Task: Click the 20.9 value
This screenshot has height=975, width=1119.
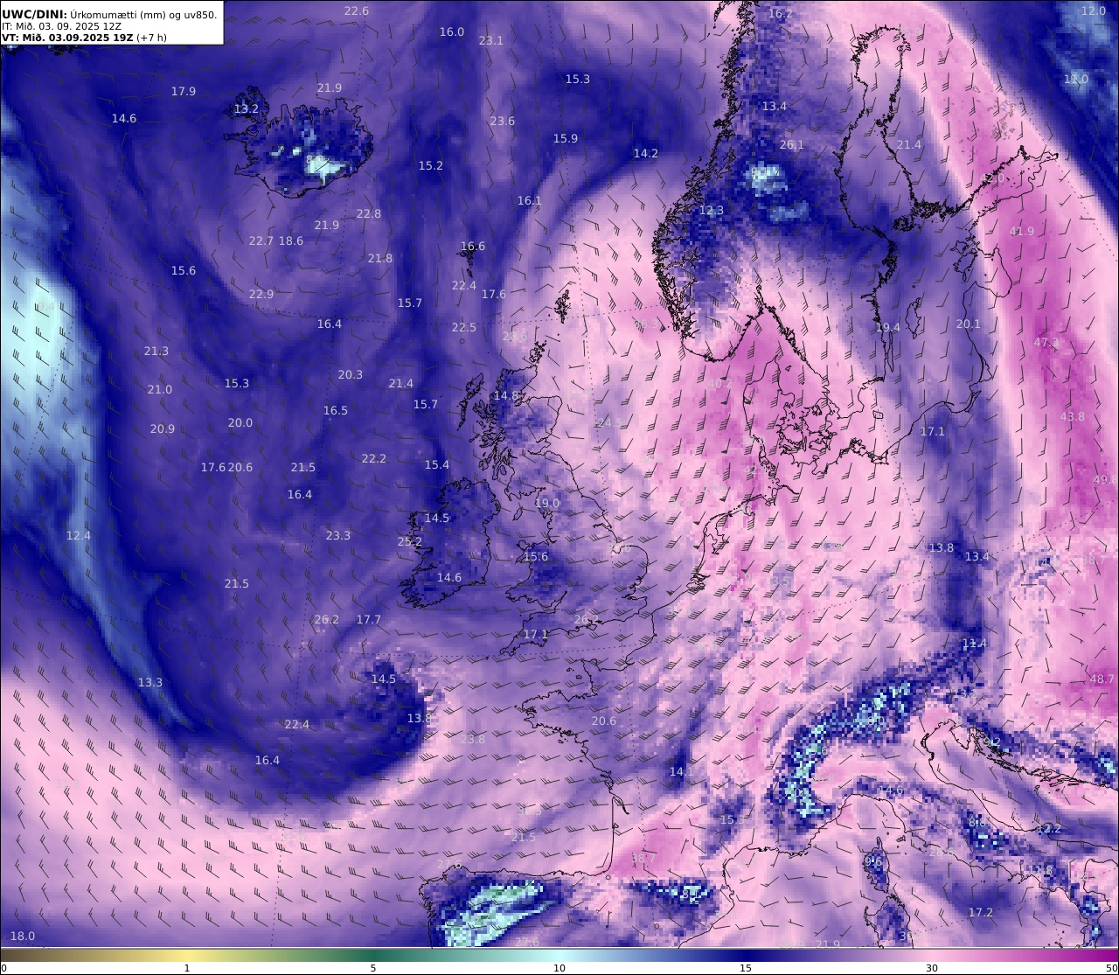Action: point(163,429)
